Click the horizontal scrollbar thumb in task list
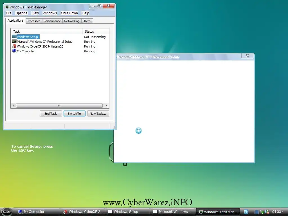Screen dimensions: 288x216 pos(59,105)
